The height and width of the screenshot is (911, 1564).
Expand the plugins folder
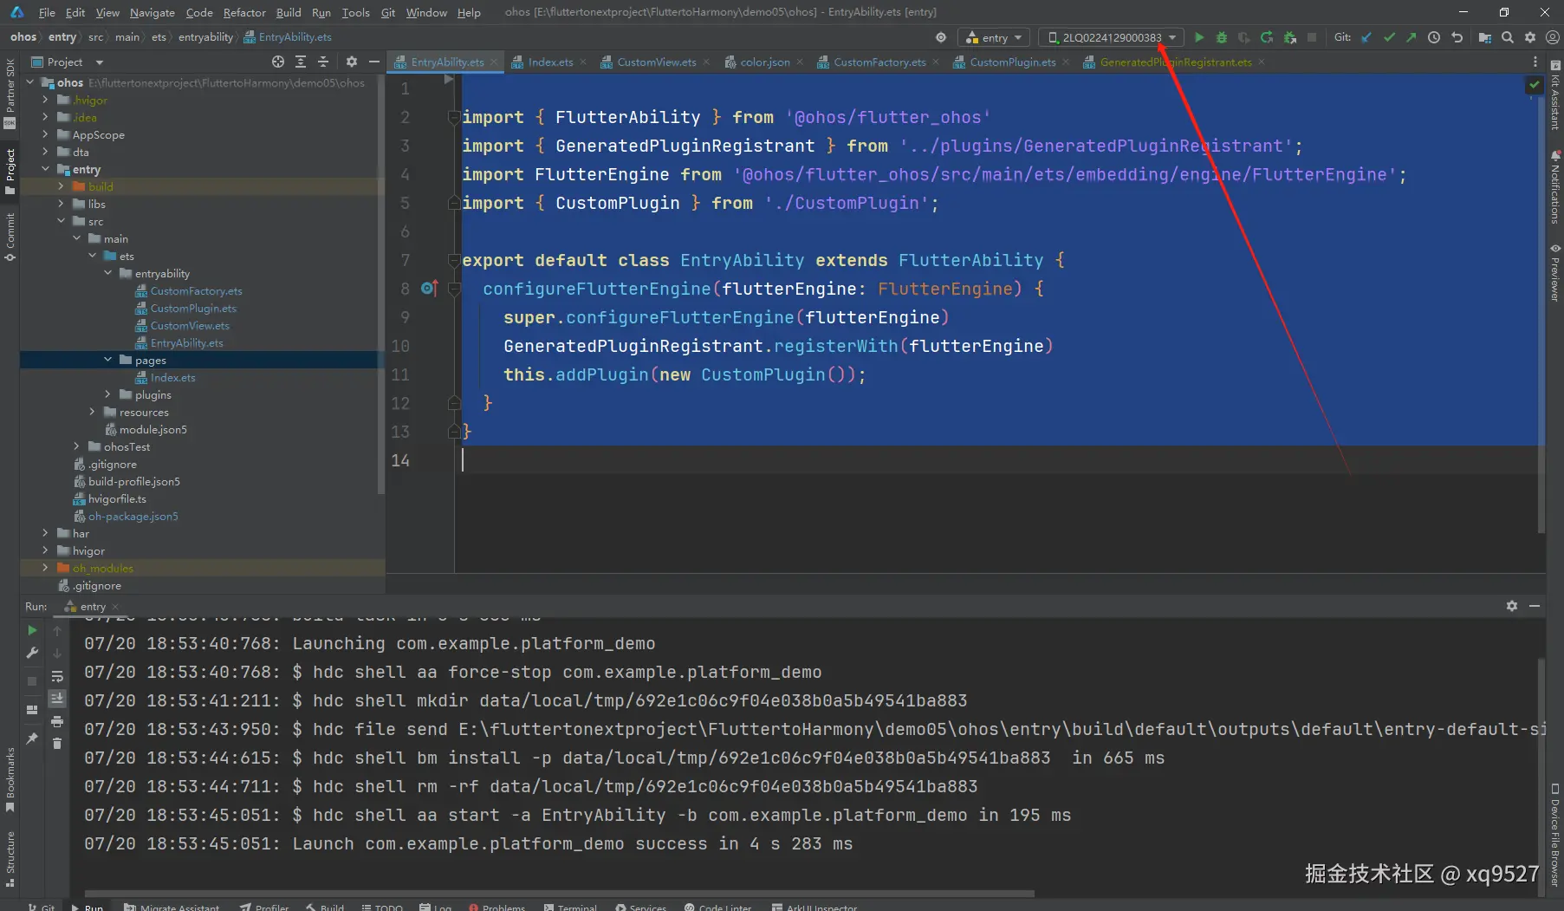point(107,394)
